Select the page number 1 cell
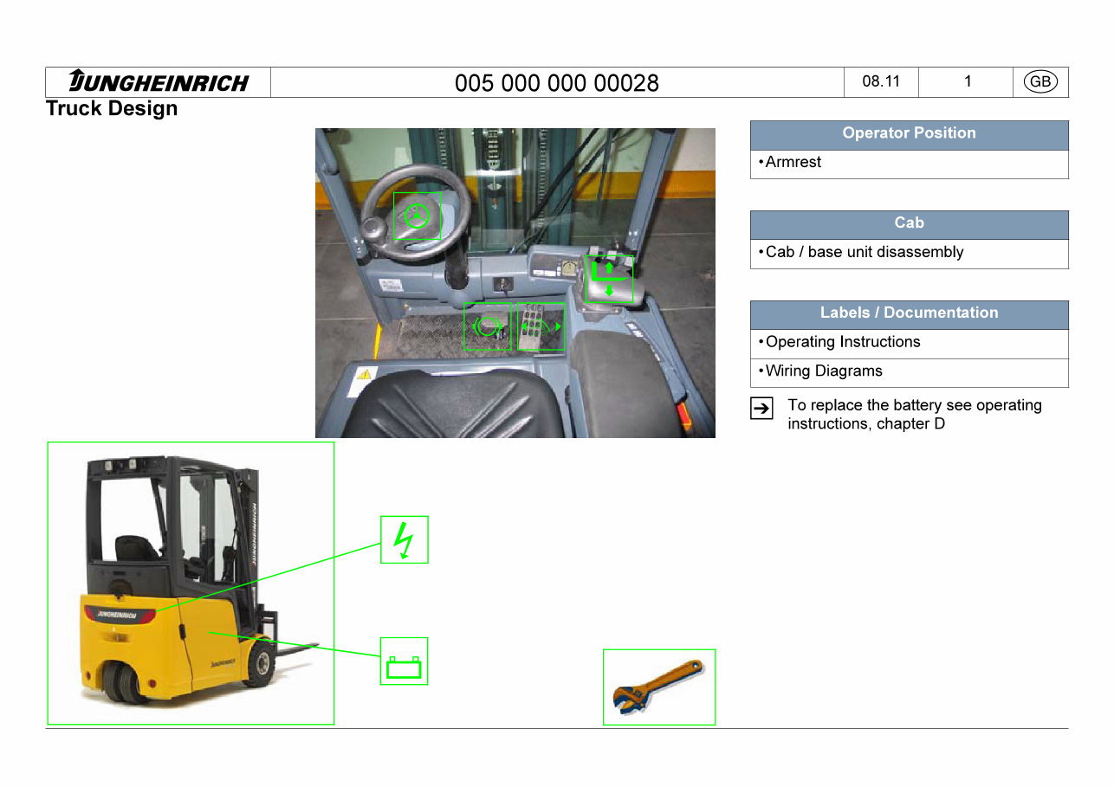The height and width of the screenshot is (787, 1114). pyautogui.click(x=965, y=81)
